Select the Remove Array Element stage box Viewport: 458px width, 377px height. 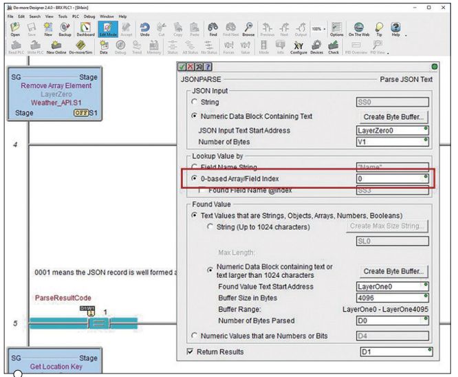pos(55,94)
